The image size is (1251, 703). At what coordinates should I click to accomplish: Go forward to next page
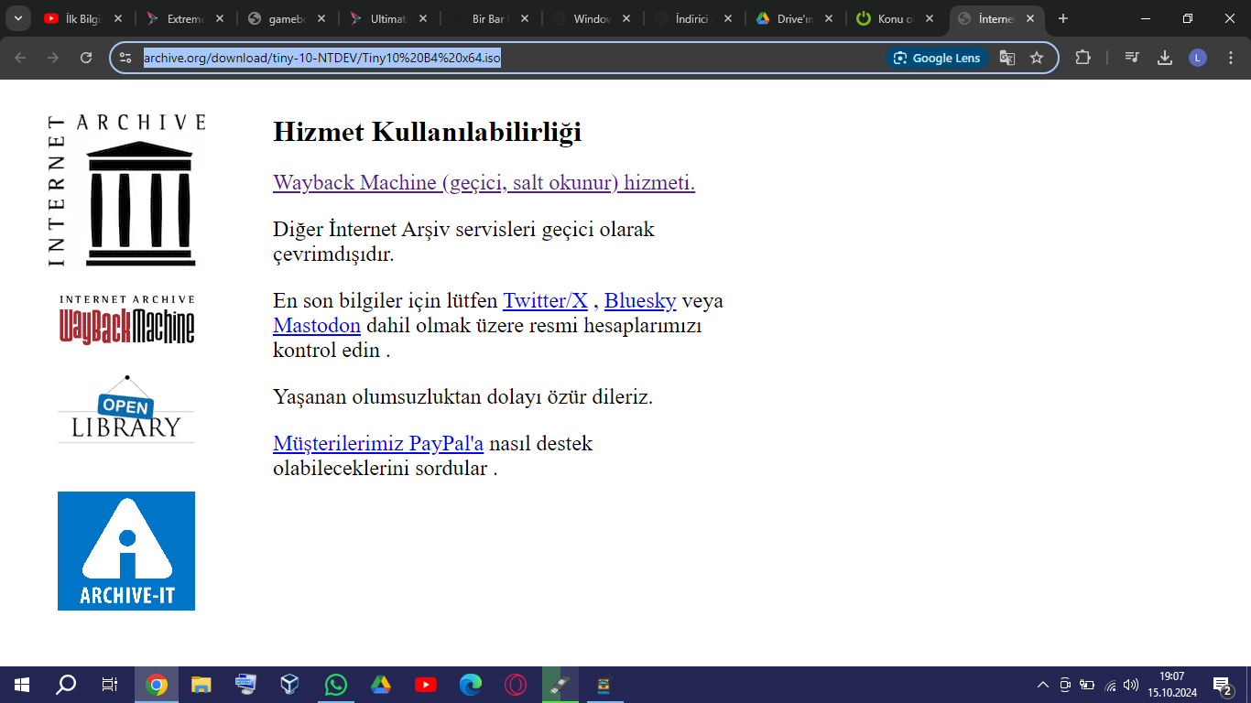point(53,58)
